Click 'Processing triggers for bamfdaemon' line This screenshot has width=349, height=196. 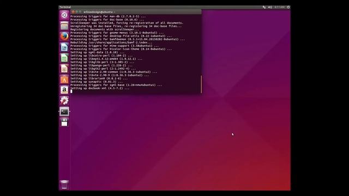click(128, 39)
